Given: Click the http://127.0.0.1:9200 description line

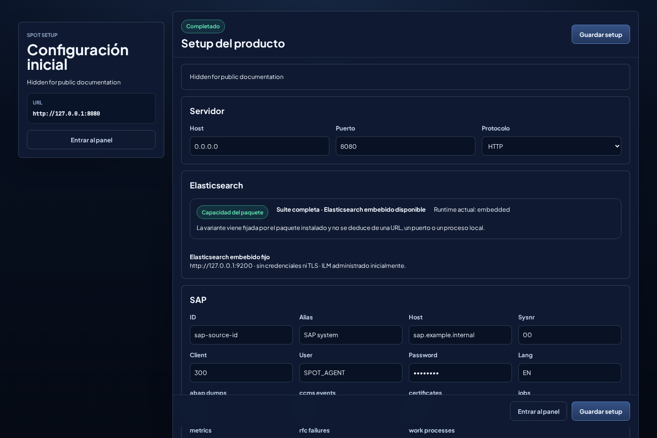Looking at the screenshot, I should (297, 266).
